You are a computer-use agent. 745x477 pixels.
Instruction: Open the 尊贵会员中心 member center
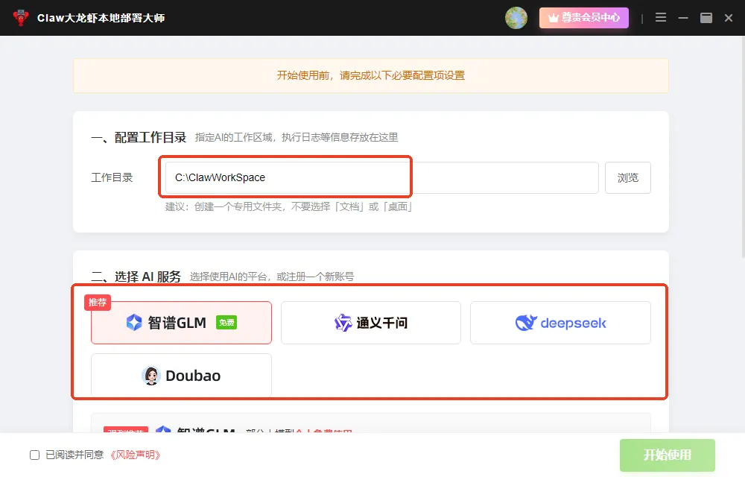[x=583, y=18]
